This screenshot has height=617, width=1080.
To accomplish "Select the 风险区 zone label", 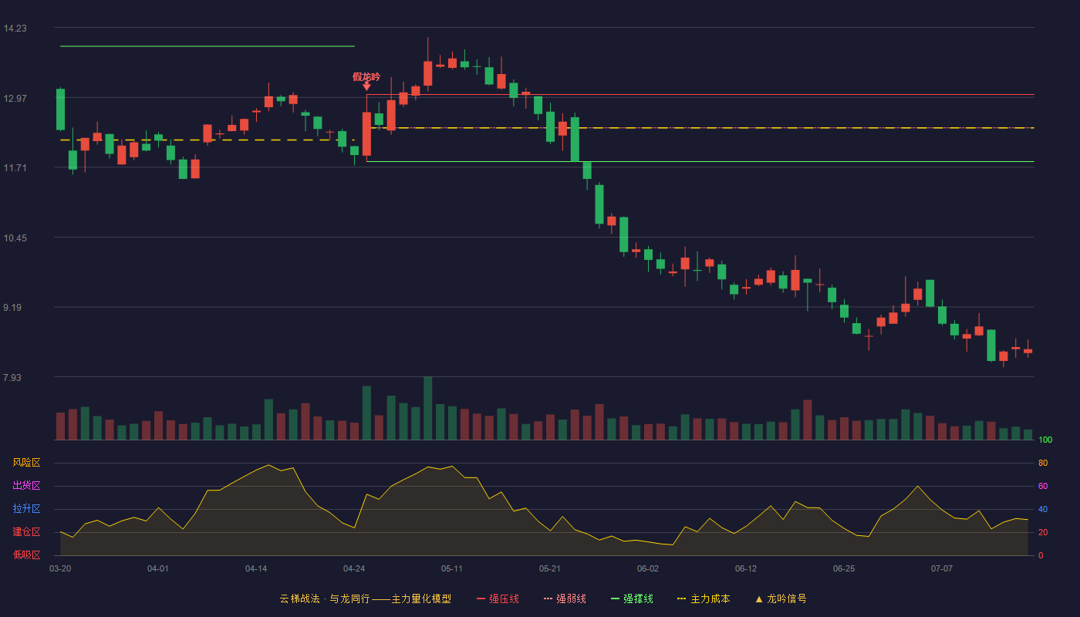I will pos(26,463).
